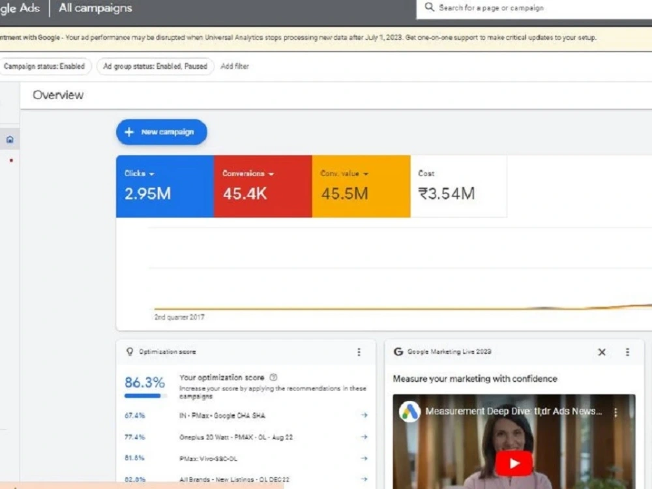Select the Cost metric tile

458,186
